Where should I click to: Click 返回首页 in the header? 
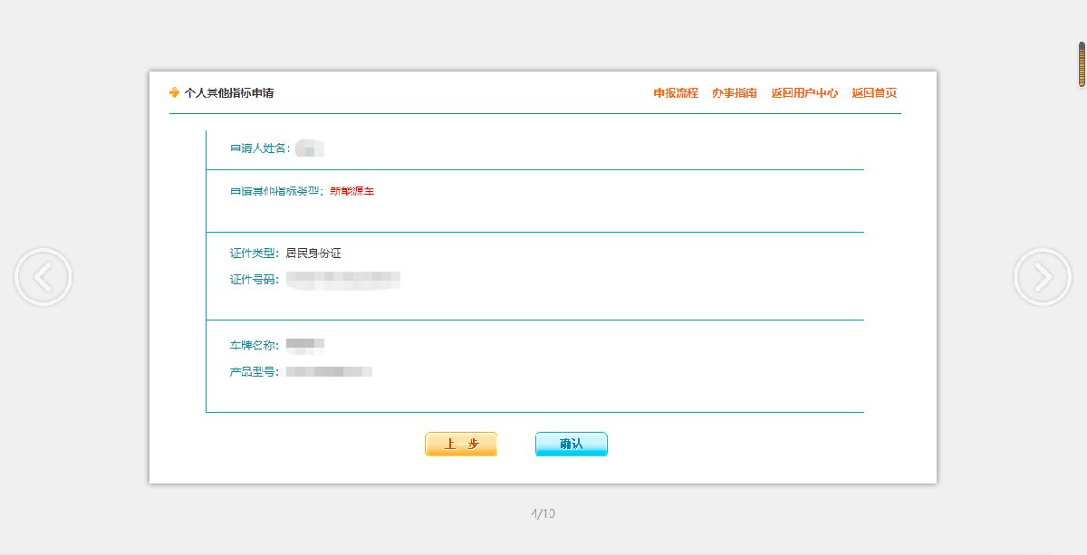coord(874,93)
